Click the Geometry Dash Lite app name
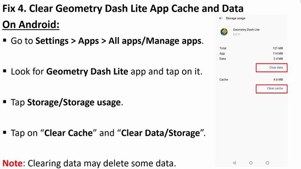 tap(246, 30)
